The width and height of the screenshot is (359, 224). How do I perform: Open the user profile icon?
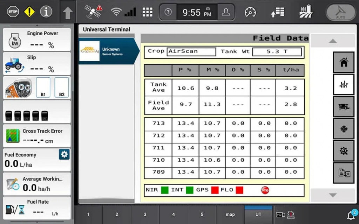tap(226, 12)
